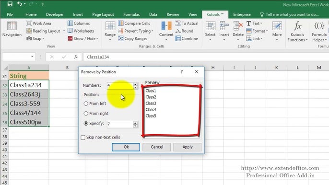Select the From right radio button
The width and height of the screenshot is (329, 185).
tap(86, 114)
